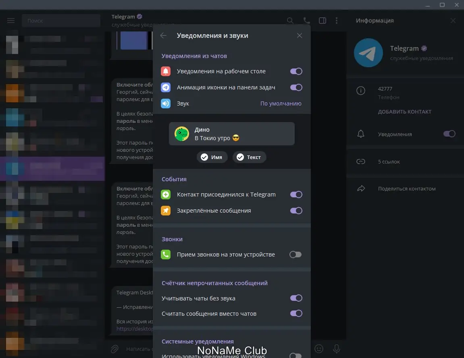Click the paperclip attach file icon

(114, 349)
